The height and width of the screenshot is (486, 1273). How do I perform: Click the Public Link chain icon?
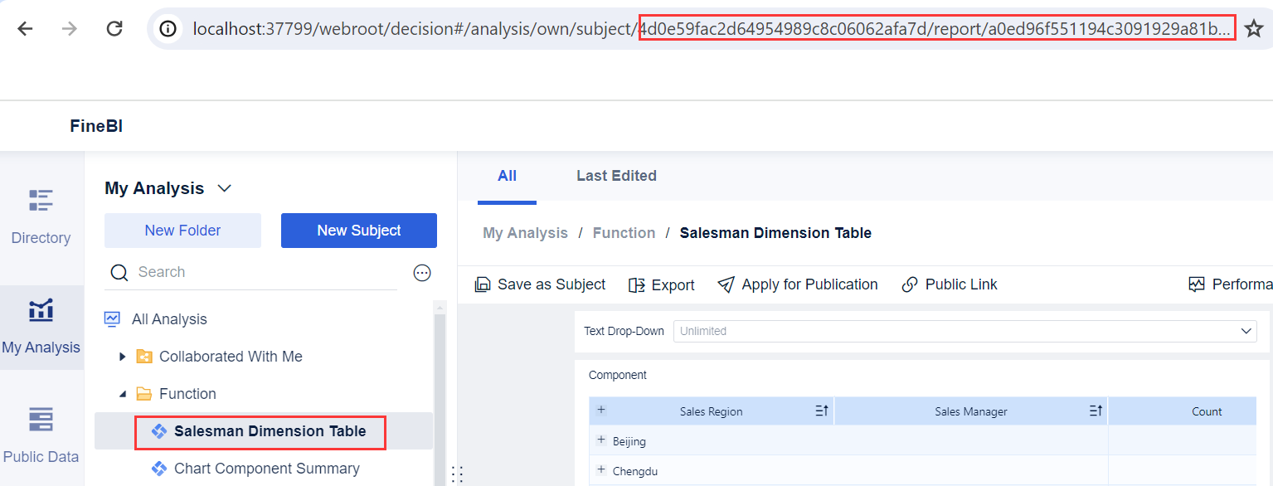[x=910, y=285]
